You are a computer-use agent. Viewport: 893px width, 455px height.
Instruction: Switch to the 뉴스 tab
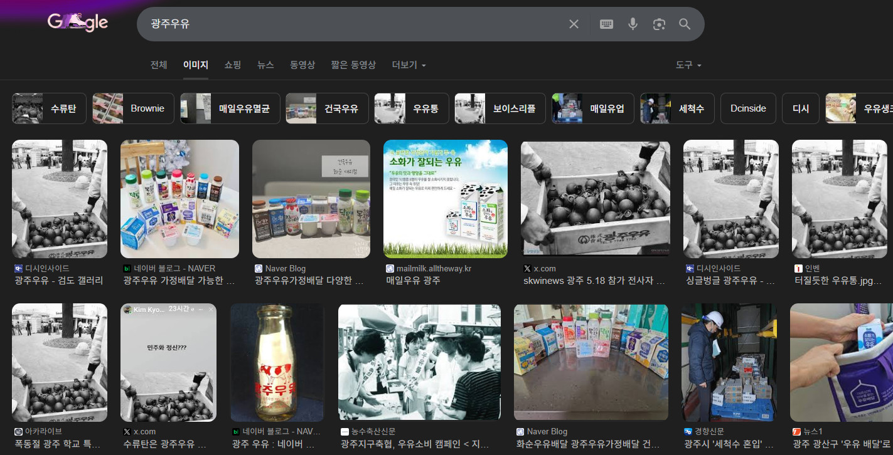click(265, 65)
